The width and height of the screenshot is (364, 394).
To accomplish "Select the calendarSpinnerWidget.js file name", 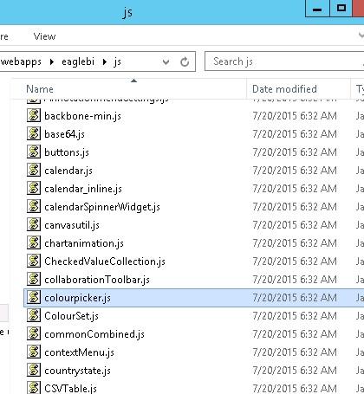I will (102, 207).
